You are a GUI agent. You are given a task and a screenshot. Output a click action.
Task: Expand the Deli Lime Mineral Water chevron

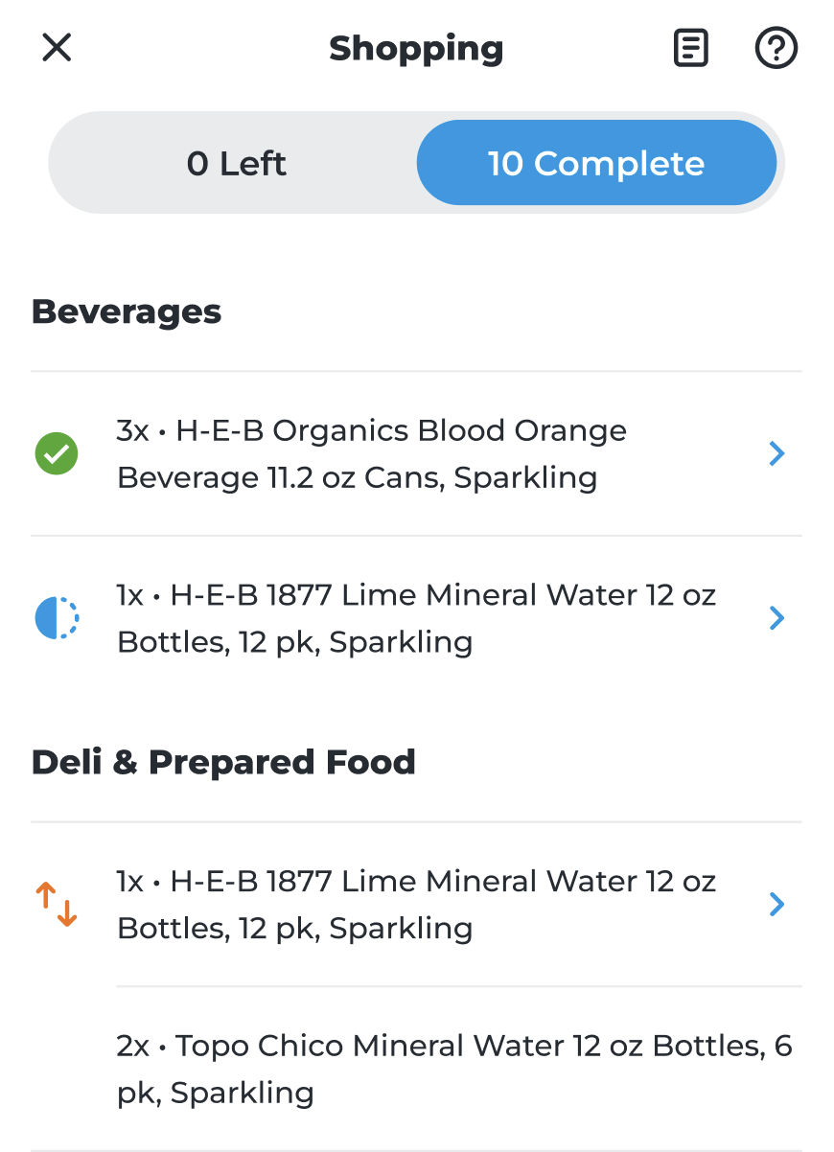(776, 904)
